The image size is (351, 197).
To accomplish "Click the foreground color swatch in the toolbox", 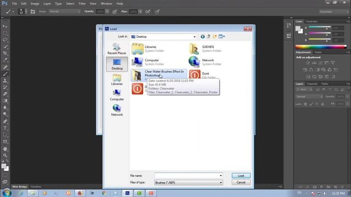I will (4, 166).
